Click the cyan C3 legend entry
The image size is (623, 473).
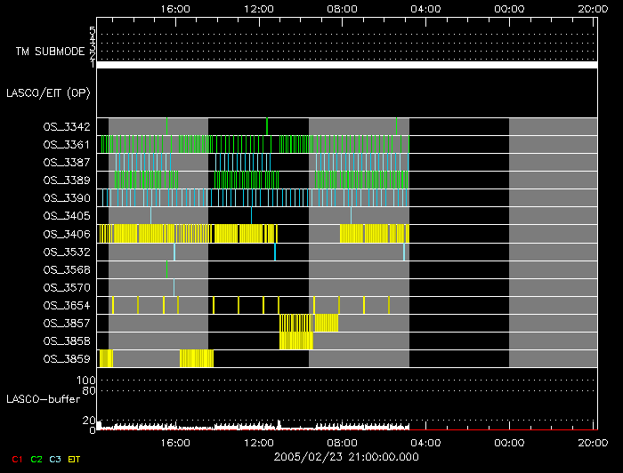tap(55, 460)
